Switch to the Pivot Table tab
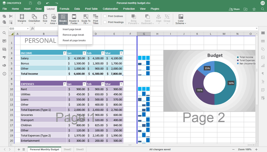The image size is (267, 152). point(91,8)
